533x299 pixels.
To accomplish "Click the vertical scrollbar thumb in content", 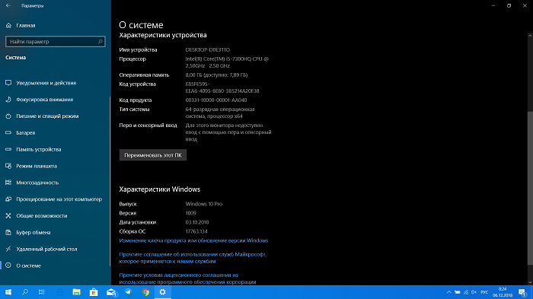I will (530, 188).
